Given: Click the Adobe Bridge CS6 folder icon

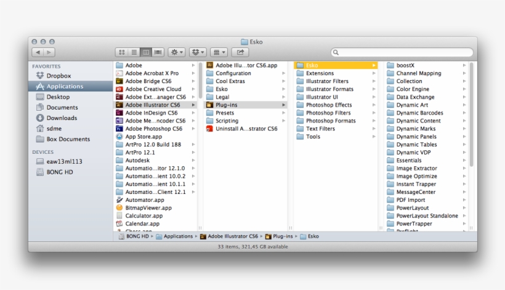Looking at the screenshot, I should point(119,81).
